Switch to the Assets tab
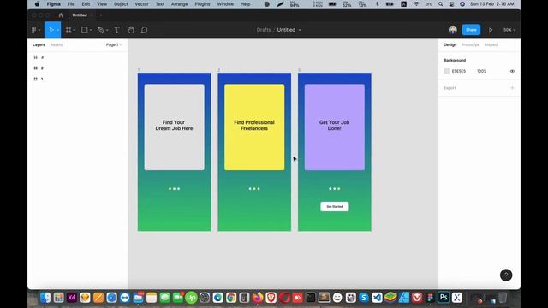This screenshot has width=548, height=308. point(57,45)
